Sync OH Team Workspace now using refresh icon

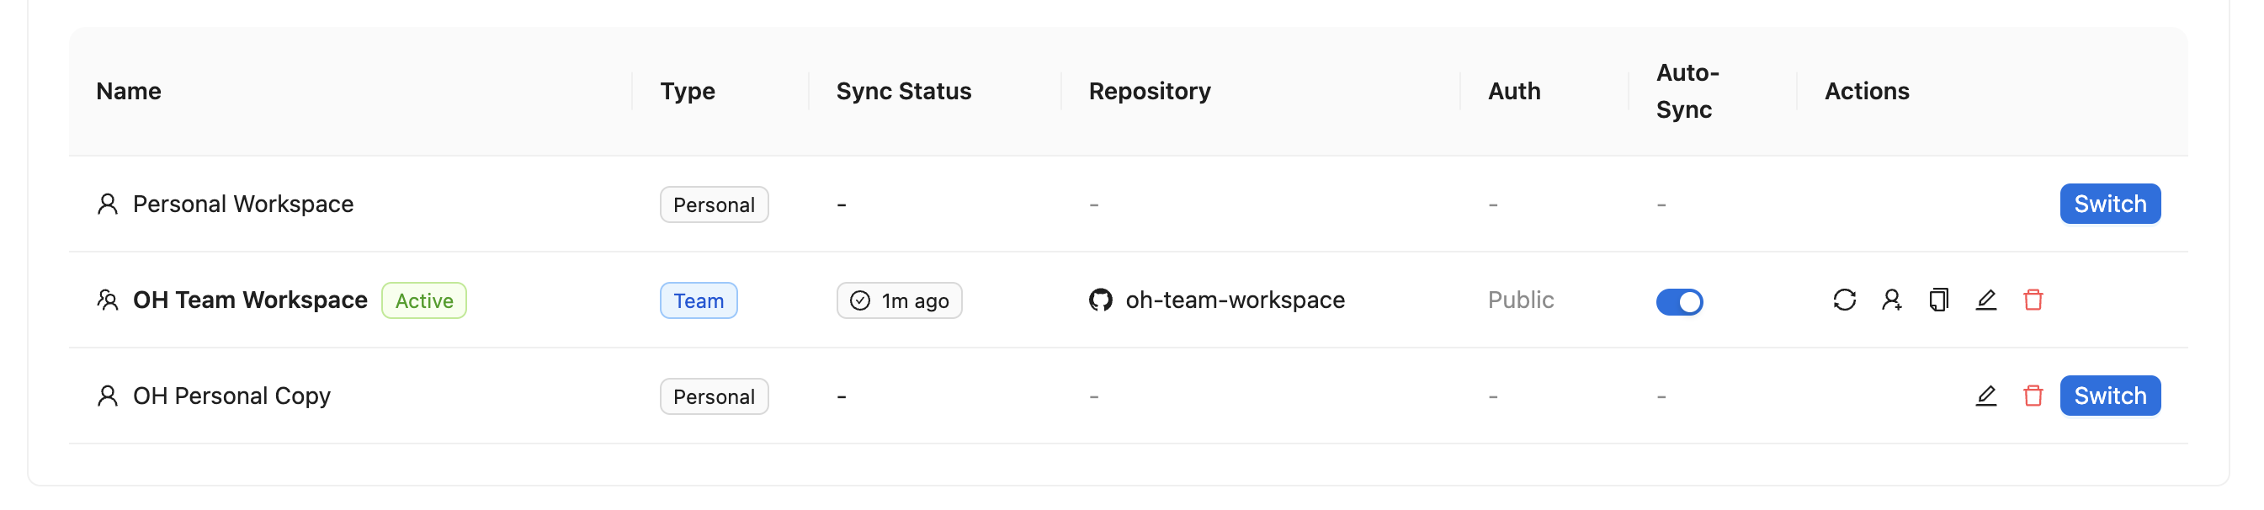click(x=1845, y=300)
